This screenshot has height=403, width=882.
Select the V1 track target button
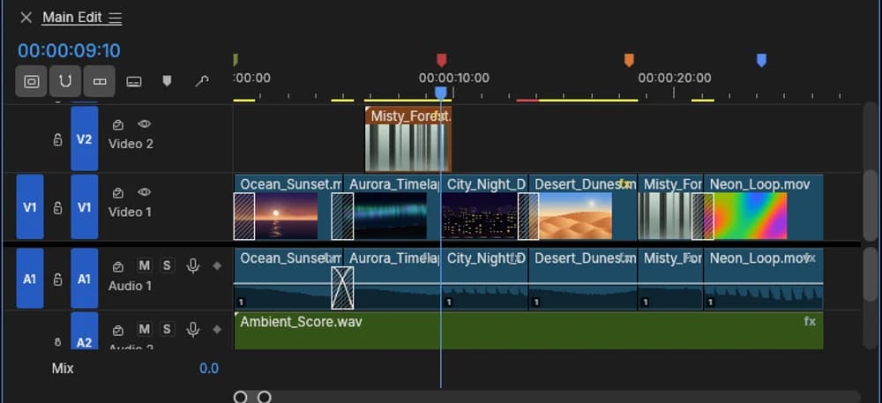(x=85, y=207)
